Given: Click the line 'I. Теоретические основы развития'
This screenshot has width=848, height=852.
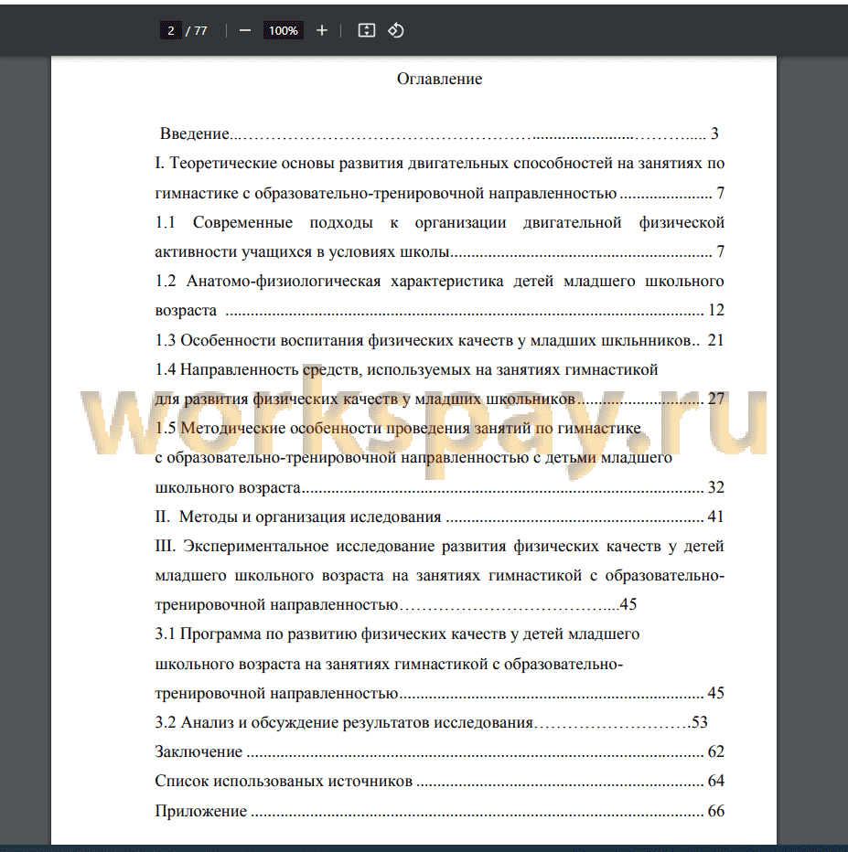Looking at the screenshot, I should [439, 163].
